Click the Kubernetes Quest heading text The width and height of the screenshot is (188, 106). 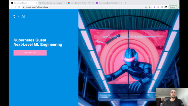click(x=38, y=42)
